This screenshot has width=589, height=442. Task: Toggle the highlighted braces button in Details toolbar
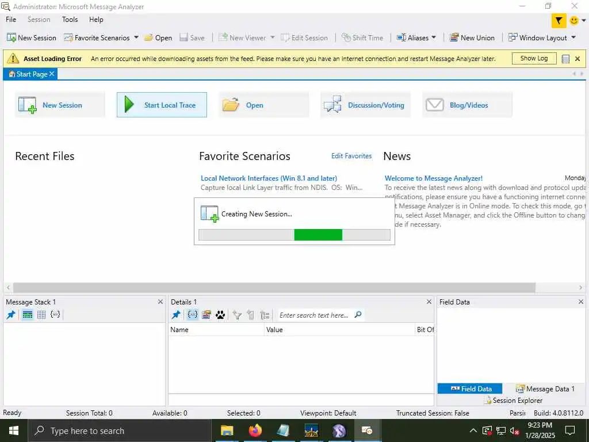tap(192, 315)
